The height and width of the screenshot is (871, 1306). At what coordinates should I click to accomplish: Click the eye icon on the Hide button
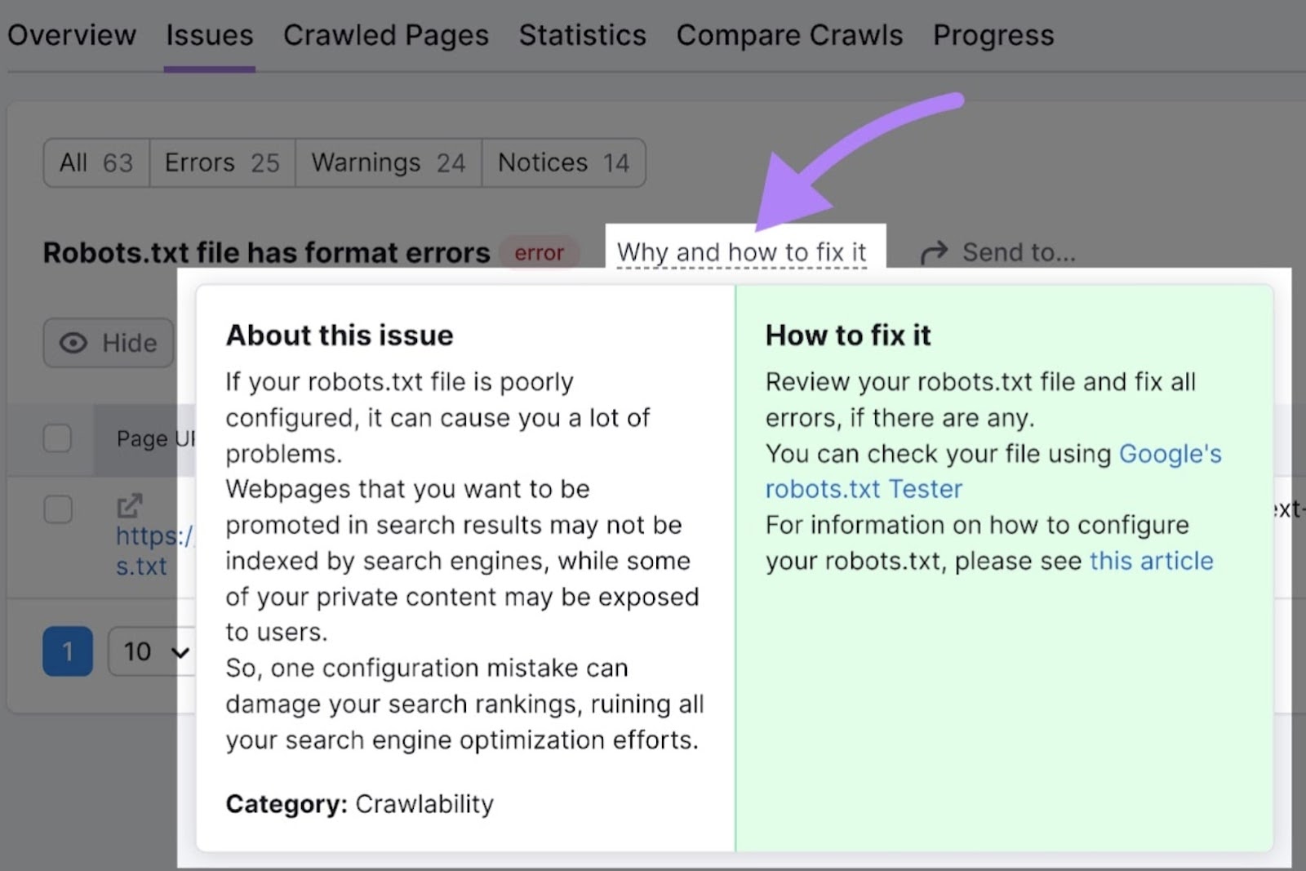74,344
